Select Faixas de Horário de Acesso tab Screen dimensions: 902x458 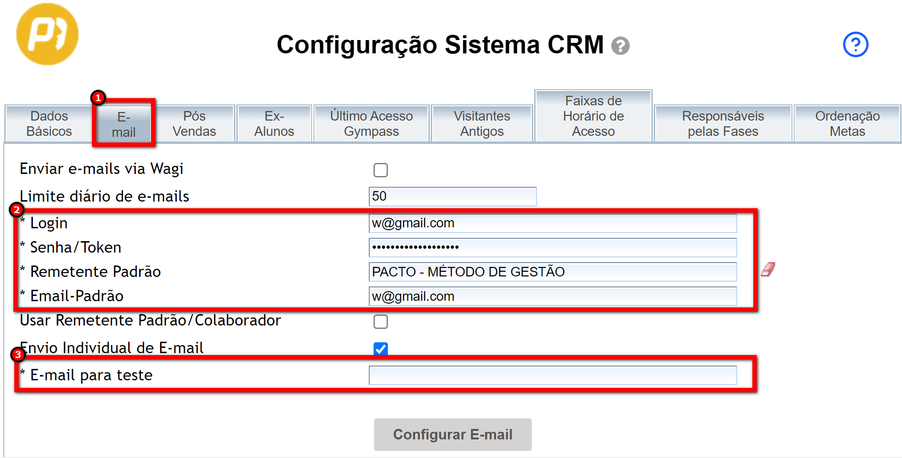point(593,116)
